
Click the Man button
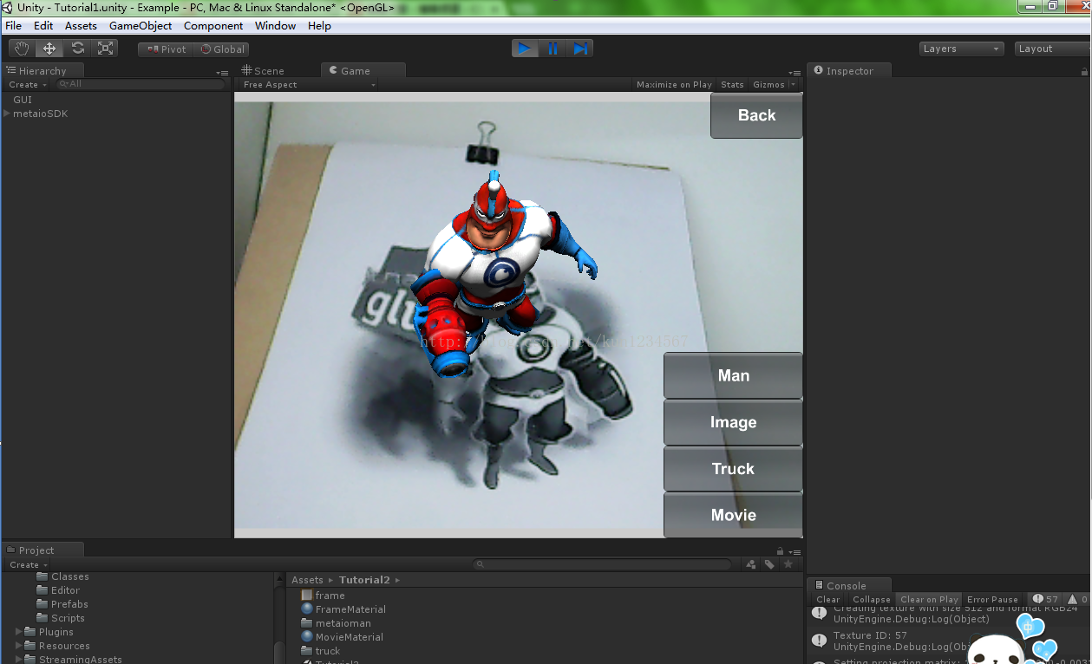733,375
